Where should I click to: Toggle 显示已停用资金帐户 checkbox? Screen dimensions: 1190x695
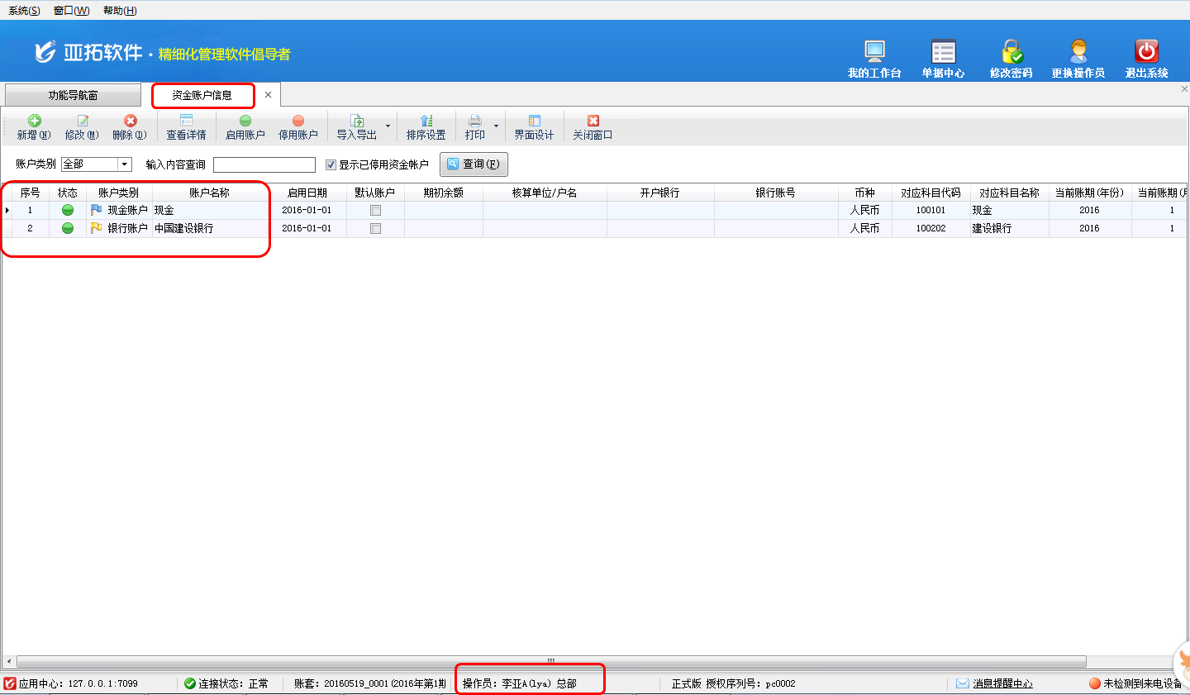[x=331, y=164]
